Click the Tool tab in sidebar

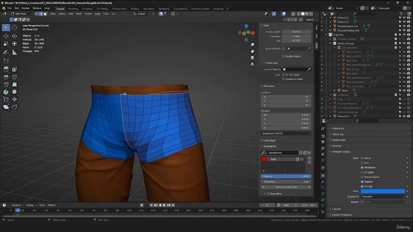point(316,36)
